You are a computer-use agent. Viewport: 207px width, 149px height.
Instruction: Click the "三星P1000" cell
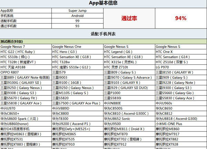pyautogui.click(x=129, y=93)
